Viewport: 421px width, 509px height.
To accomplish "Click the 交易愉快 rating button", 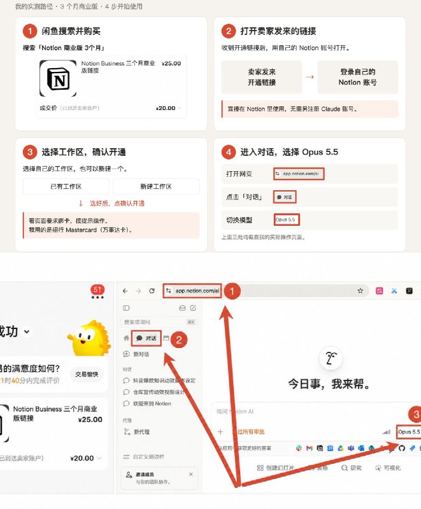I will (87, 374).
